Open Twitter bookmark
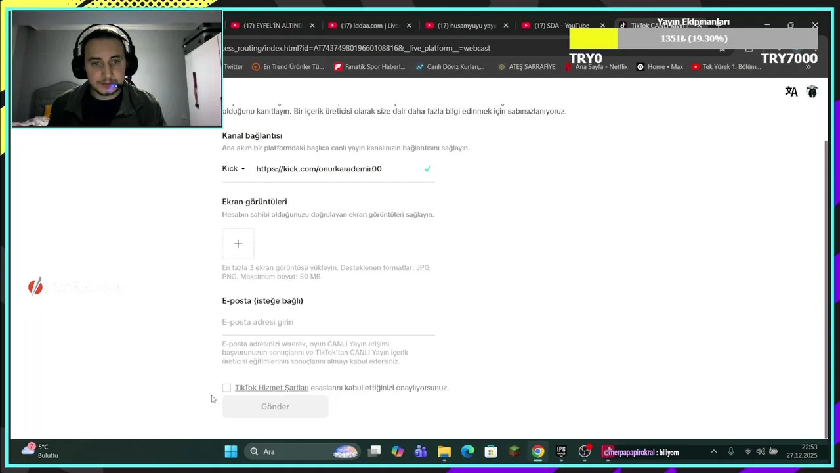Screen dimensions: 840x473 pyautogui.click(x=233, y=67)
